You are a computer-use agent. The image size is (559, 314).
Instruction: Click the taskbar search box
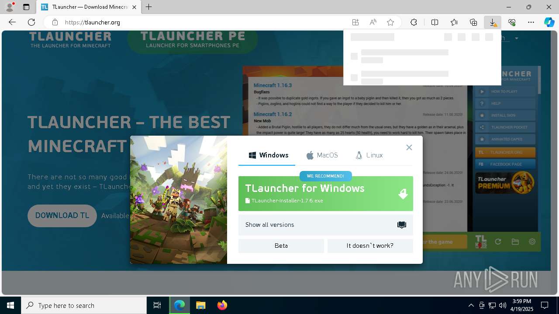click(84, 305)
